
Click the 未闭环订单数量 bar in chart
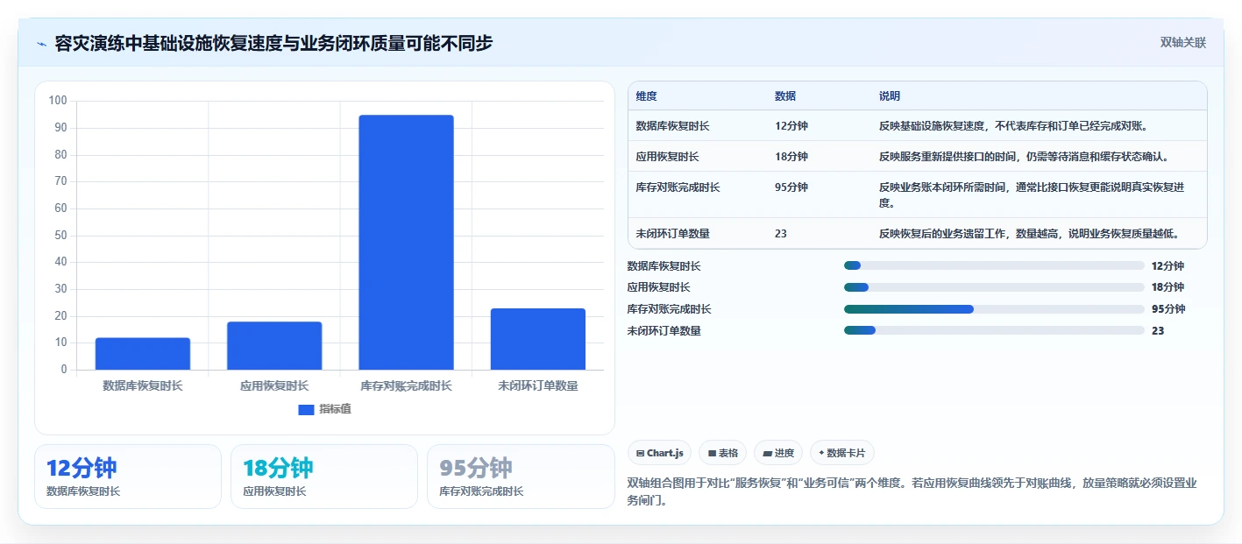(x=538, y=339)
